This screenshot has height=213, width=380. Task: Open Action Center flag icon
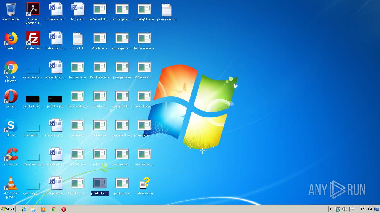click(352, 209)
